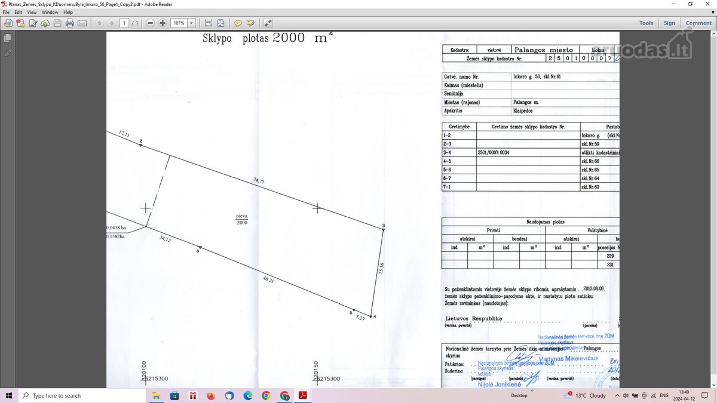Click the Fit to window width icon
717x403 pixels.
208,23
